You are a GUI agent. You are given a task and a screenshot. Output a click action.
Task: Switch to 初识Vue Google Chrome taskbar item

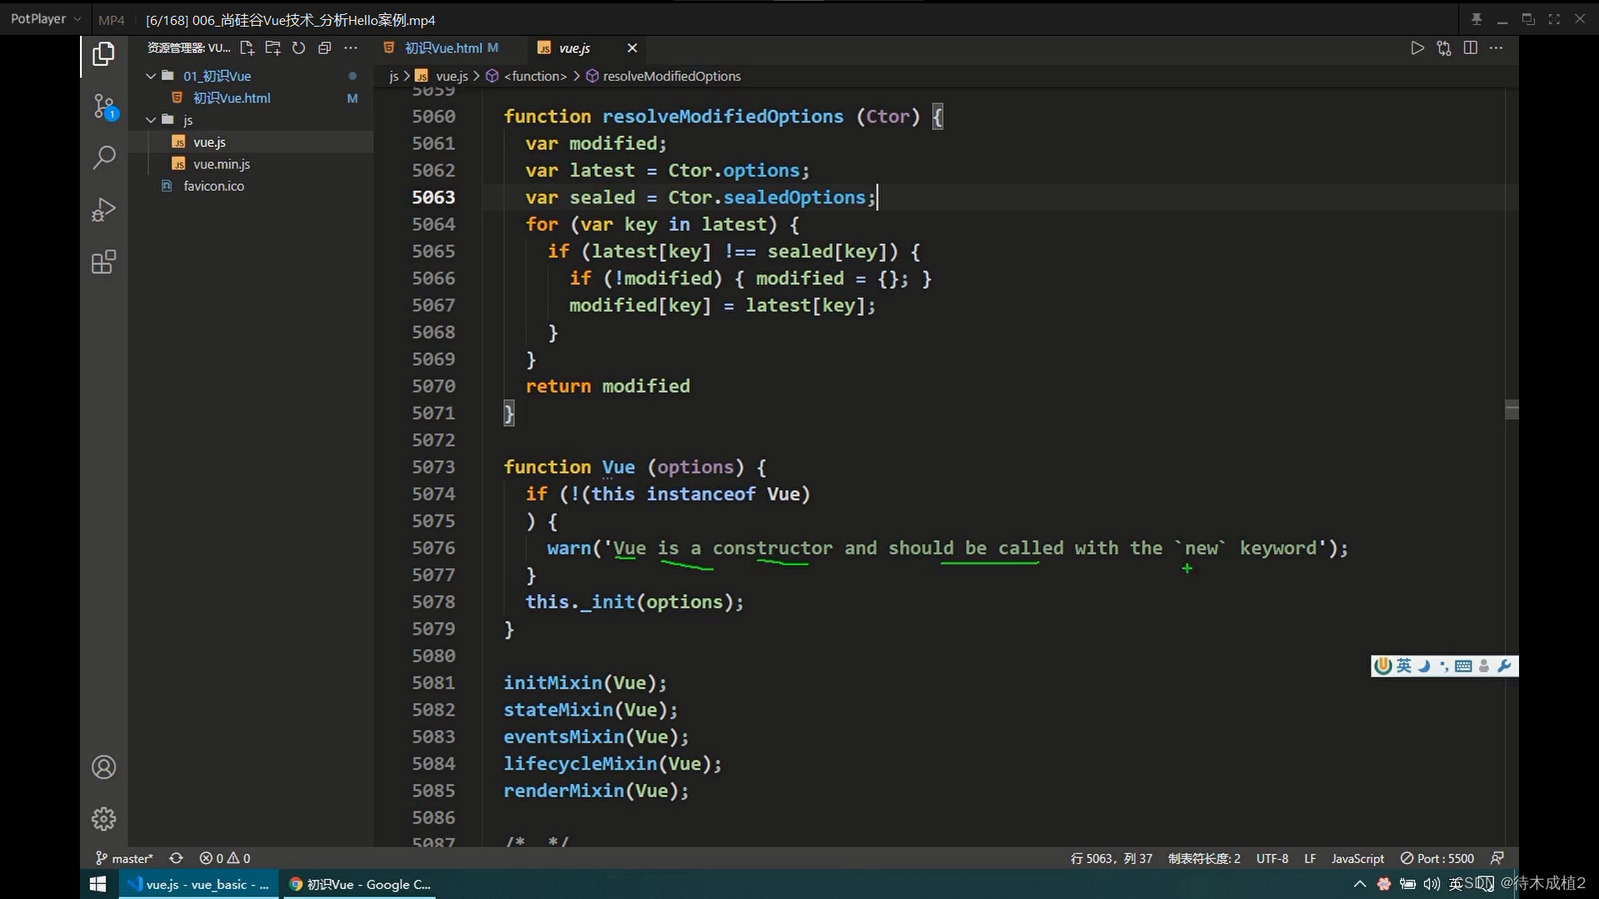359,884
